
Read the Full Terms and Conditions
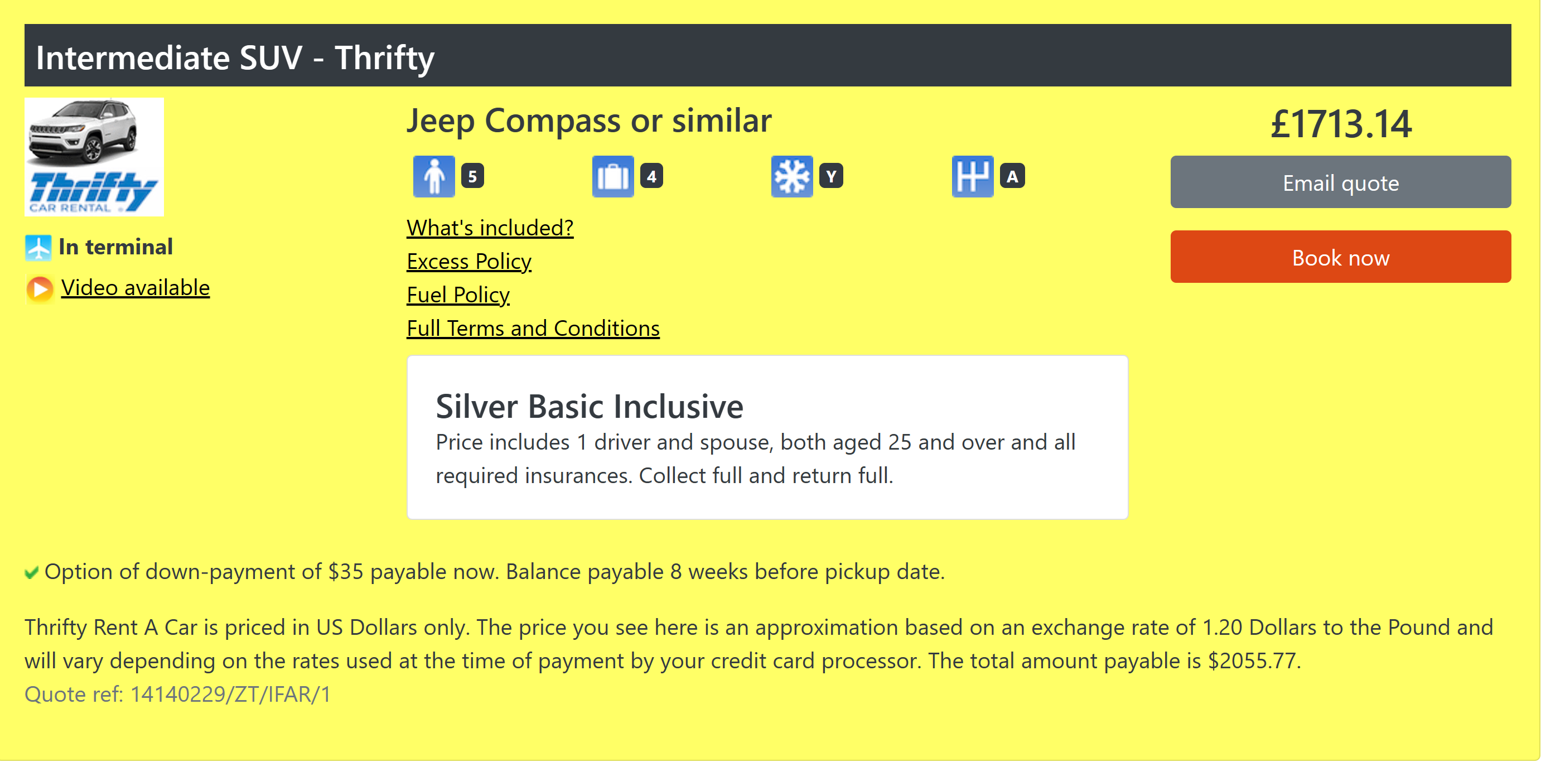[x=533, y=329]
